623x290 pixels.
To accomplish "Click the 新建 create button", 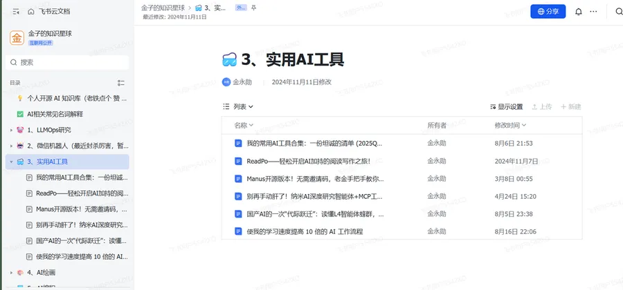I will pos(571,106).
